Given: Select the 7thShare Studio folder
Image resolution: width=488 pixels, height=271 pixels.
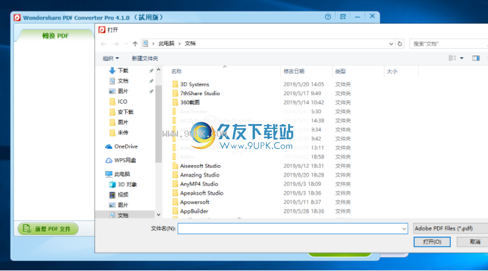Looking at the screenshot, I should click(200, 93).
